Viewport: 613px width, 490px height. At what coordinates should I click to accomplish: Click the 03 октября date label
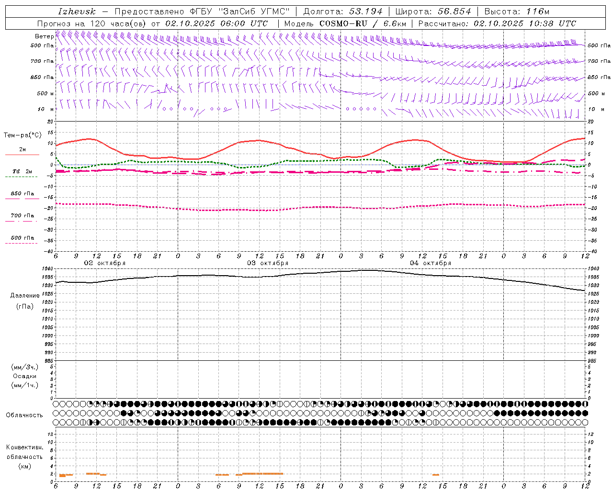[268, 263]
